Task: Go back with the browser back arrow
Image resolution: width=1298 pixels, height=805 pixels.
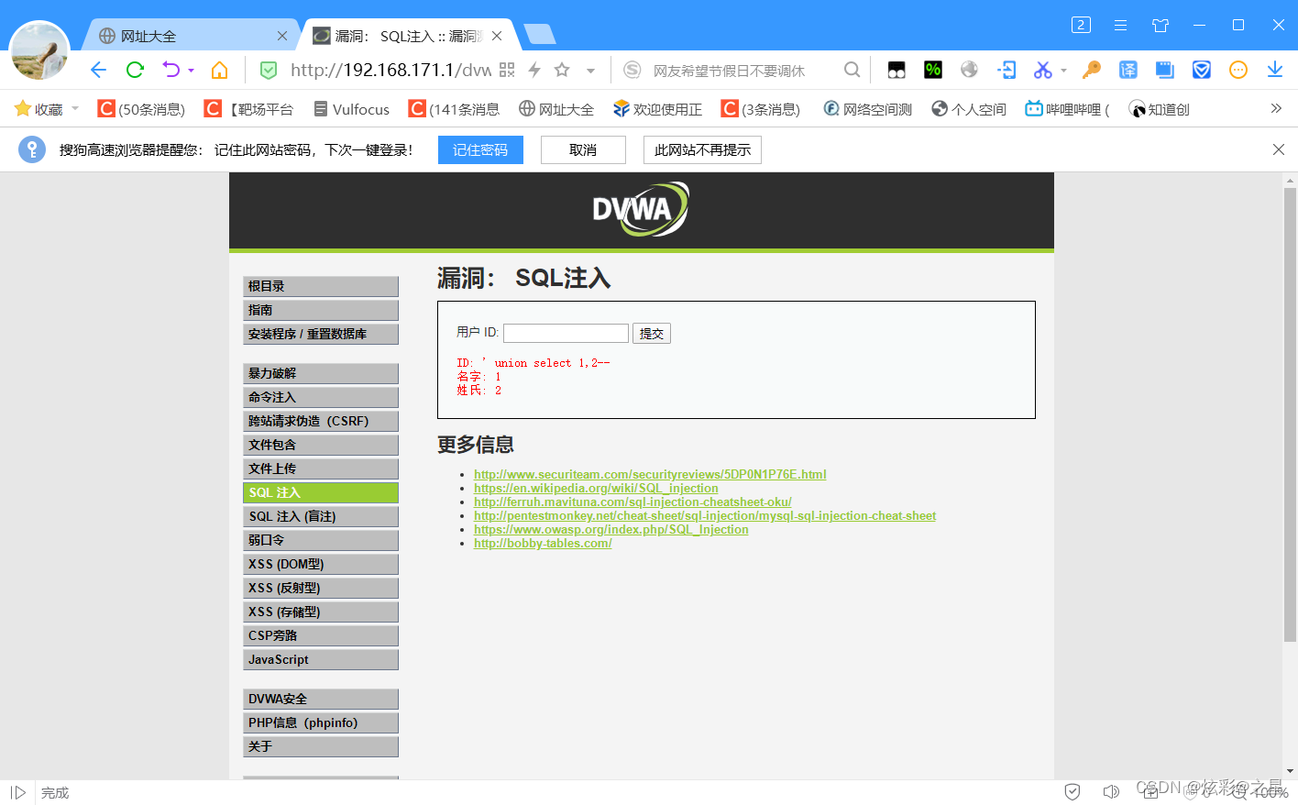Action: coord(99,70)
